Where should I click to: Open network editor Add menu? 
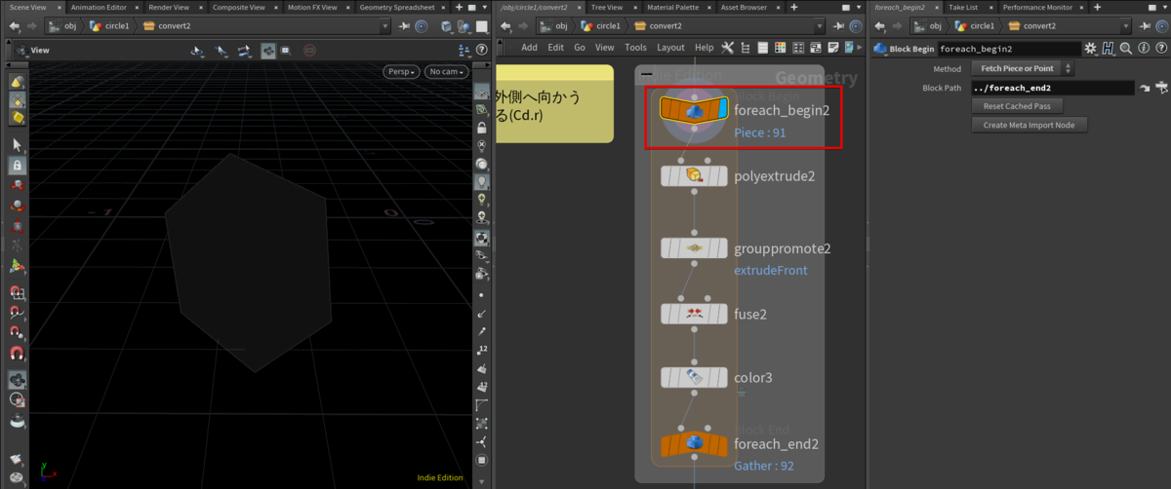click(x=529, y=47)
